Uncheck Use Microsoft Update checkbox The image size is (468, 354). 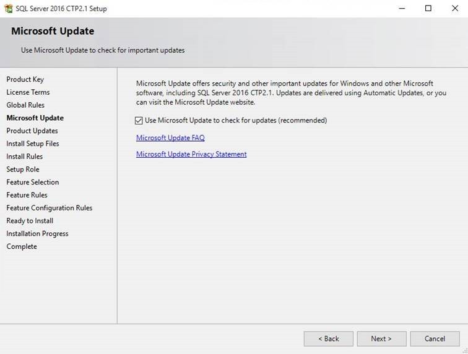tap(139, 121)
